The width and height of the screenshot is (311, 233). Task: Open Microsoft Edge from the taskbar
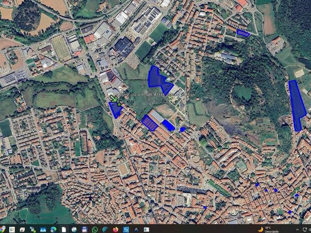(53, 230)
